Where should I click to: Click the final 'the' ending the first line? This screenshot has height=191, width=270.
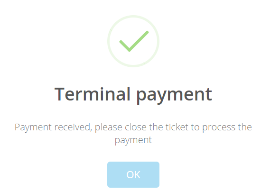pos(245,127)
